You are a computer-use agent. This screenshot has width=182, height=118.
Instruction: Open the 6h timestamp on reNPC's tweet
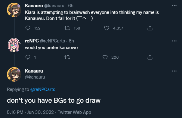[71, 41]
